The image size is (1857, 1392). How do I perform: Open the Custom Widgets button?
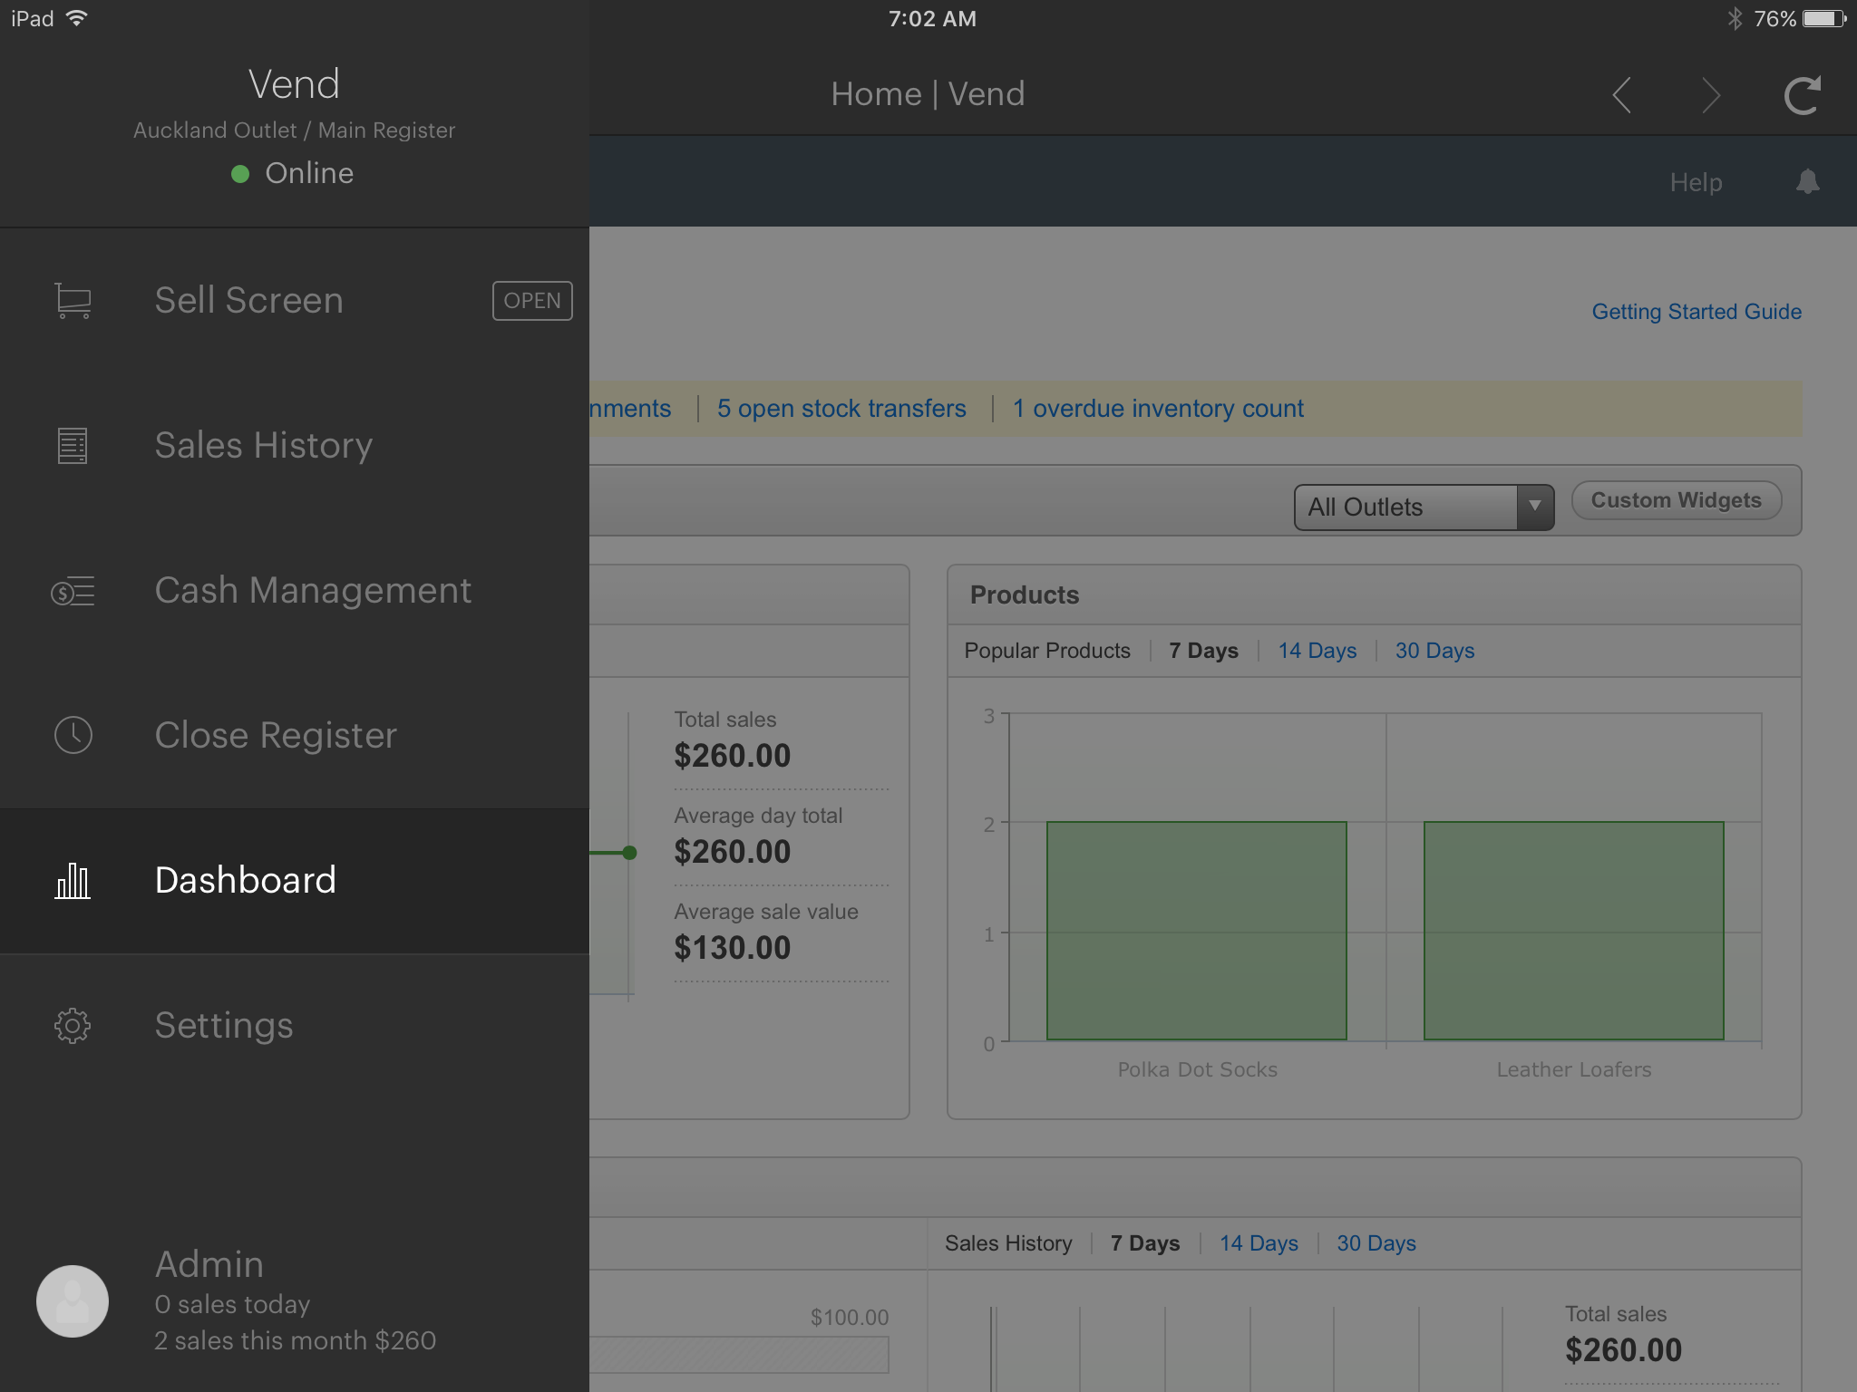point(1676,500)
